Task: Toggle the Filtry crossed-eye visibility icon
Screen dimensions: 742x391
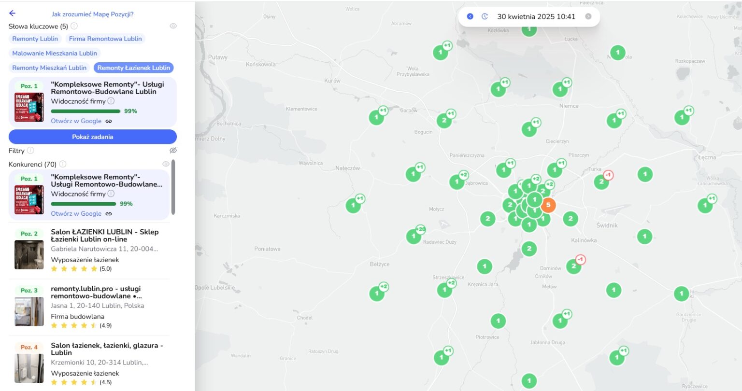Action: coord(173,151)
